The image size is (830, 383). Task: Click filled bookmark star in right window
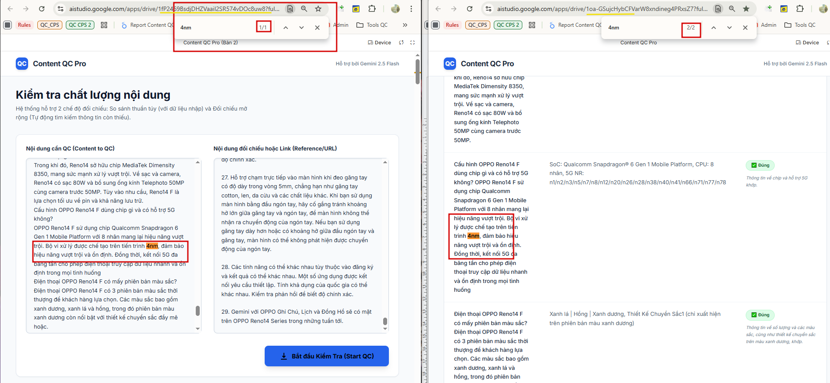point(746,9)
